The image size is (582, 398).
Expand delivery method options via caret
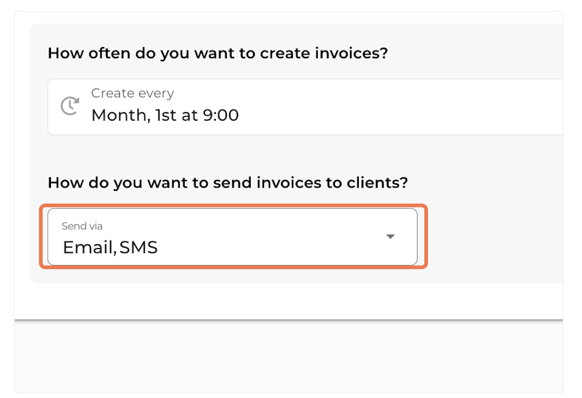[390, 237]
